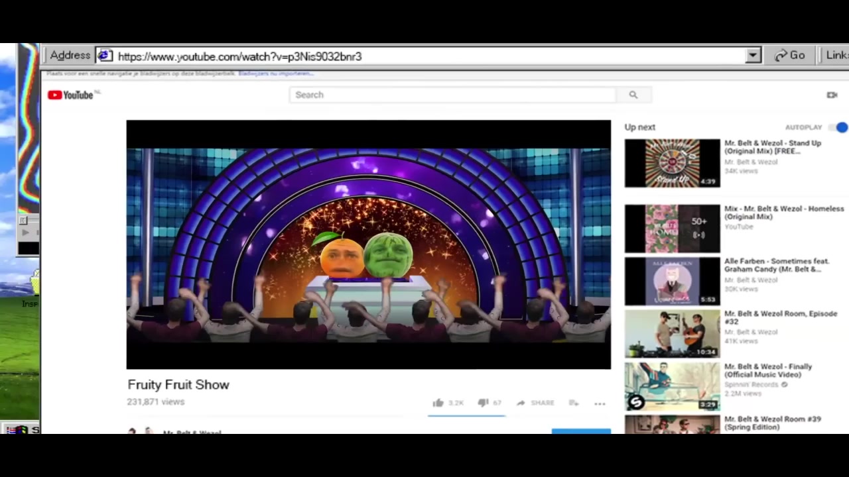Click the Links toolbar label

(x=837, y=56)
